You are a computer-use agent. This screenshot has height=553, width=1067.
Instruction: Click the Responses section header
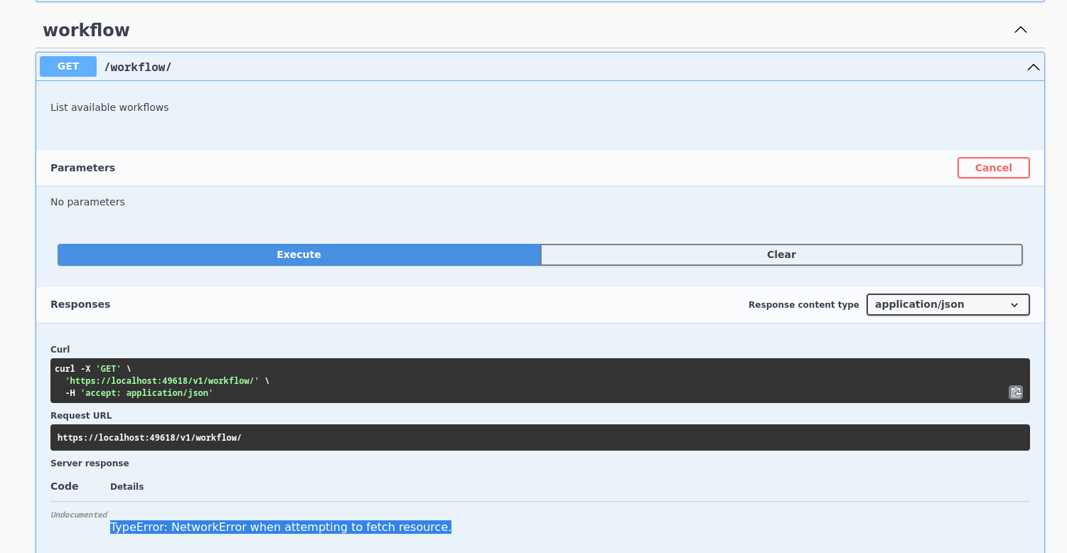[x=80, y=304]
